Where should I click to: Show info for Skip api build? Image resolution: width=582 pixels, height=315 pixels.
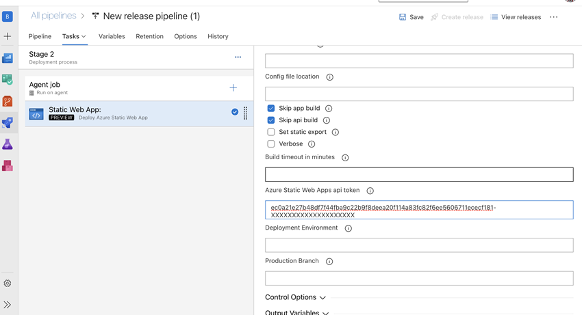(x=326, y=120)
